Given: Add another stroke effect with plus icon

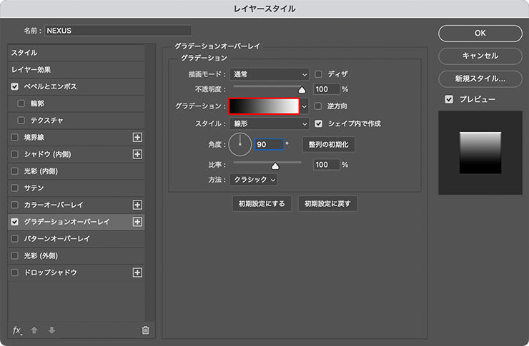Looking at the screenshot, I should [x=138, y=137].
